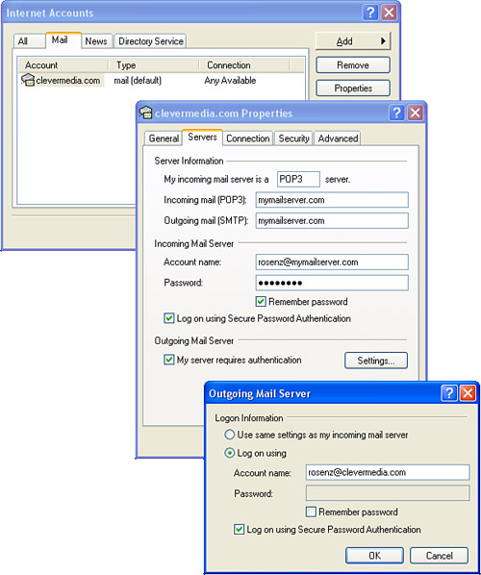Click the clevermedia.com mail account icon

28,80
